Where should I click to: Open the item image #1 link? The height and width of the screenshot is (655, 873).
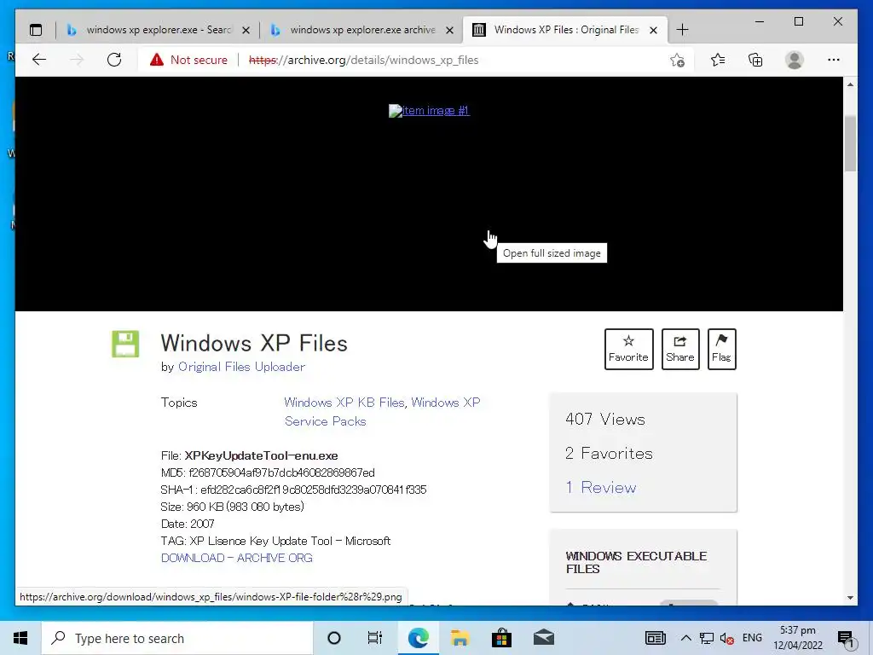(x=429, y=110)
